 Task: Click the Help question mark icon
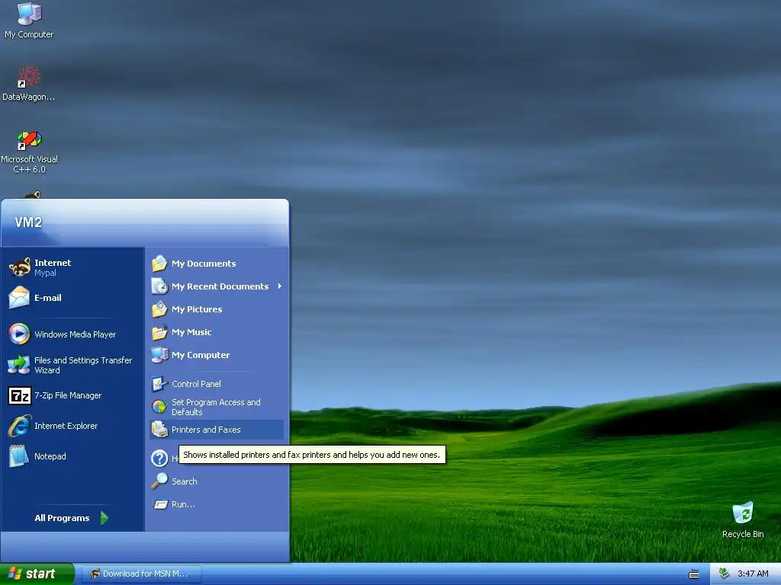click(159, 458)
